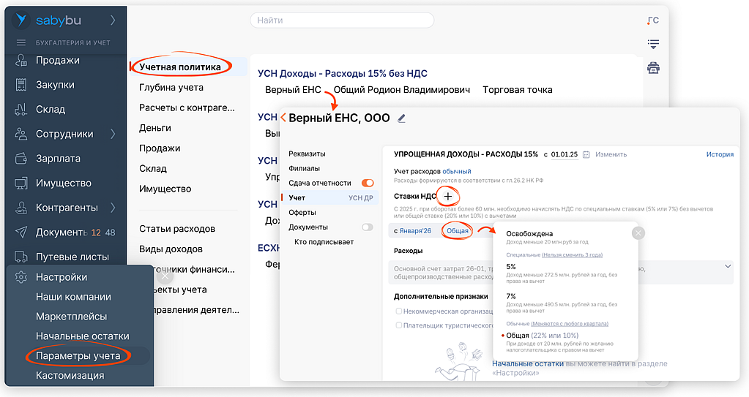
Task: Close the VAT rate popup with X button
Action: (x=638, y=233)
